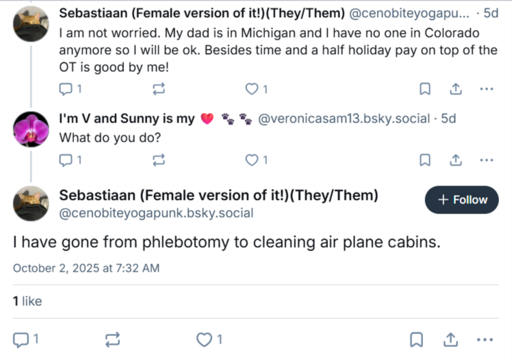Reply to Sebastiaan's first post about Michigan
This screenshot has width=512, height=360.
point(70,89)
